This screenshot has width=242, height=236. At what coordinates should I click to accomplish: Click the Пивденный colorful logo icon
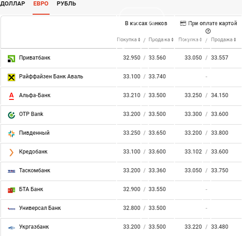[x=11, y=134]
